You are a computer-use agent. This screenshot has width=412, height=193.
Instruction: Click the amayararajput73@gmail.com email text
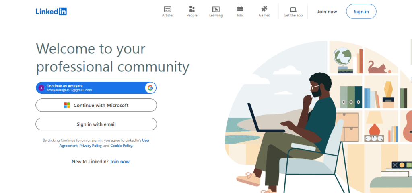tap(69, 90)
